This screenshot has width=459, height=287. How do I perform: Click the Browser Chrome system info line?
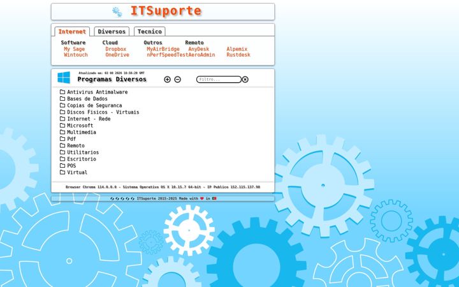coord(163,187)
